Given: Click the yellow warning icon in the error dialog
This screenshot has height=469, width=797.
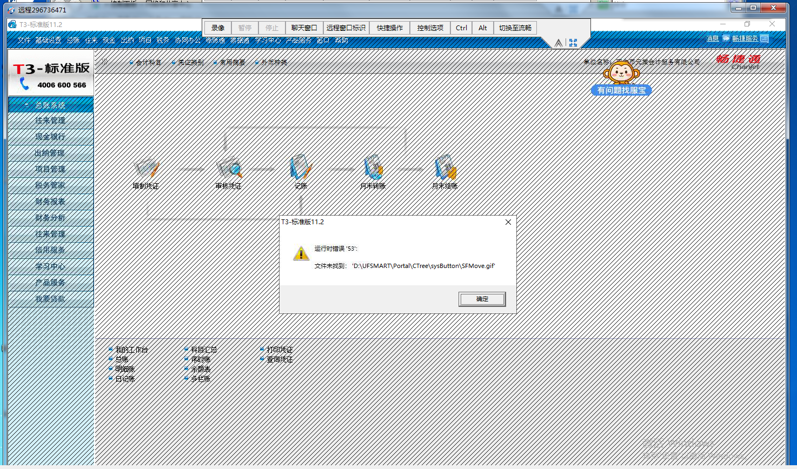Looking at the screenshot, I should pos(301,253).
